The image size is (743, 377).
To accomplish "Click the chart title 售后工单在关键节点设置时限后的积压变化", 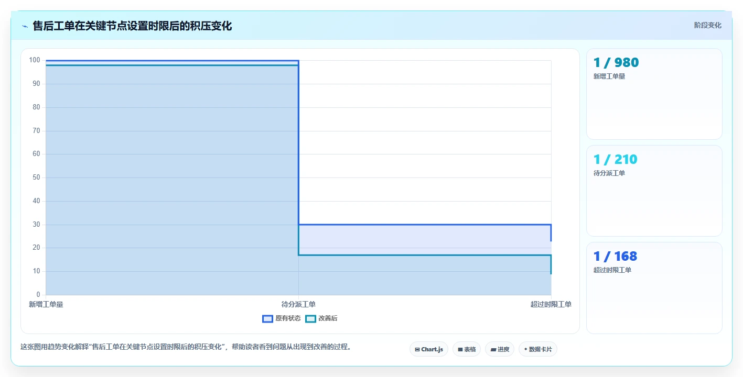I will 132,26.
